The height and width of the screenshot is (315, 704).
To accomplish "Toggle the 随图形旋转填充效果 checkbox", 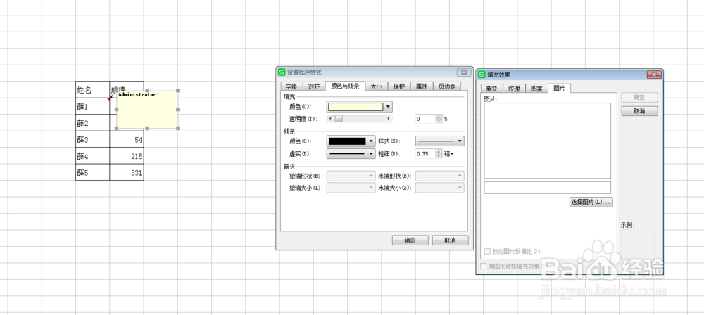I will [x=483, y=266].
